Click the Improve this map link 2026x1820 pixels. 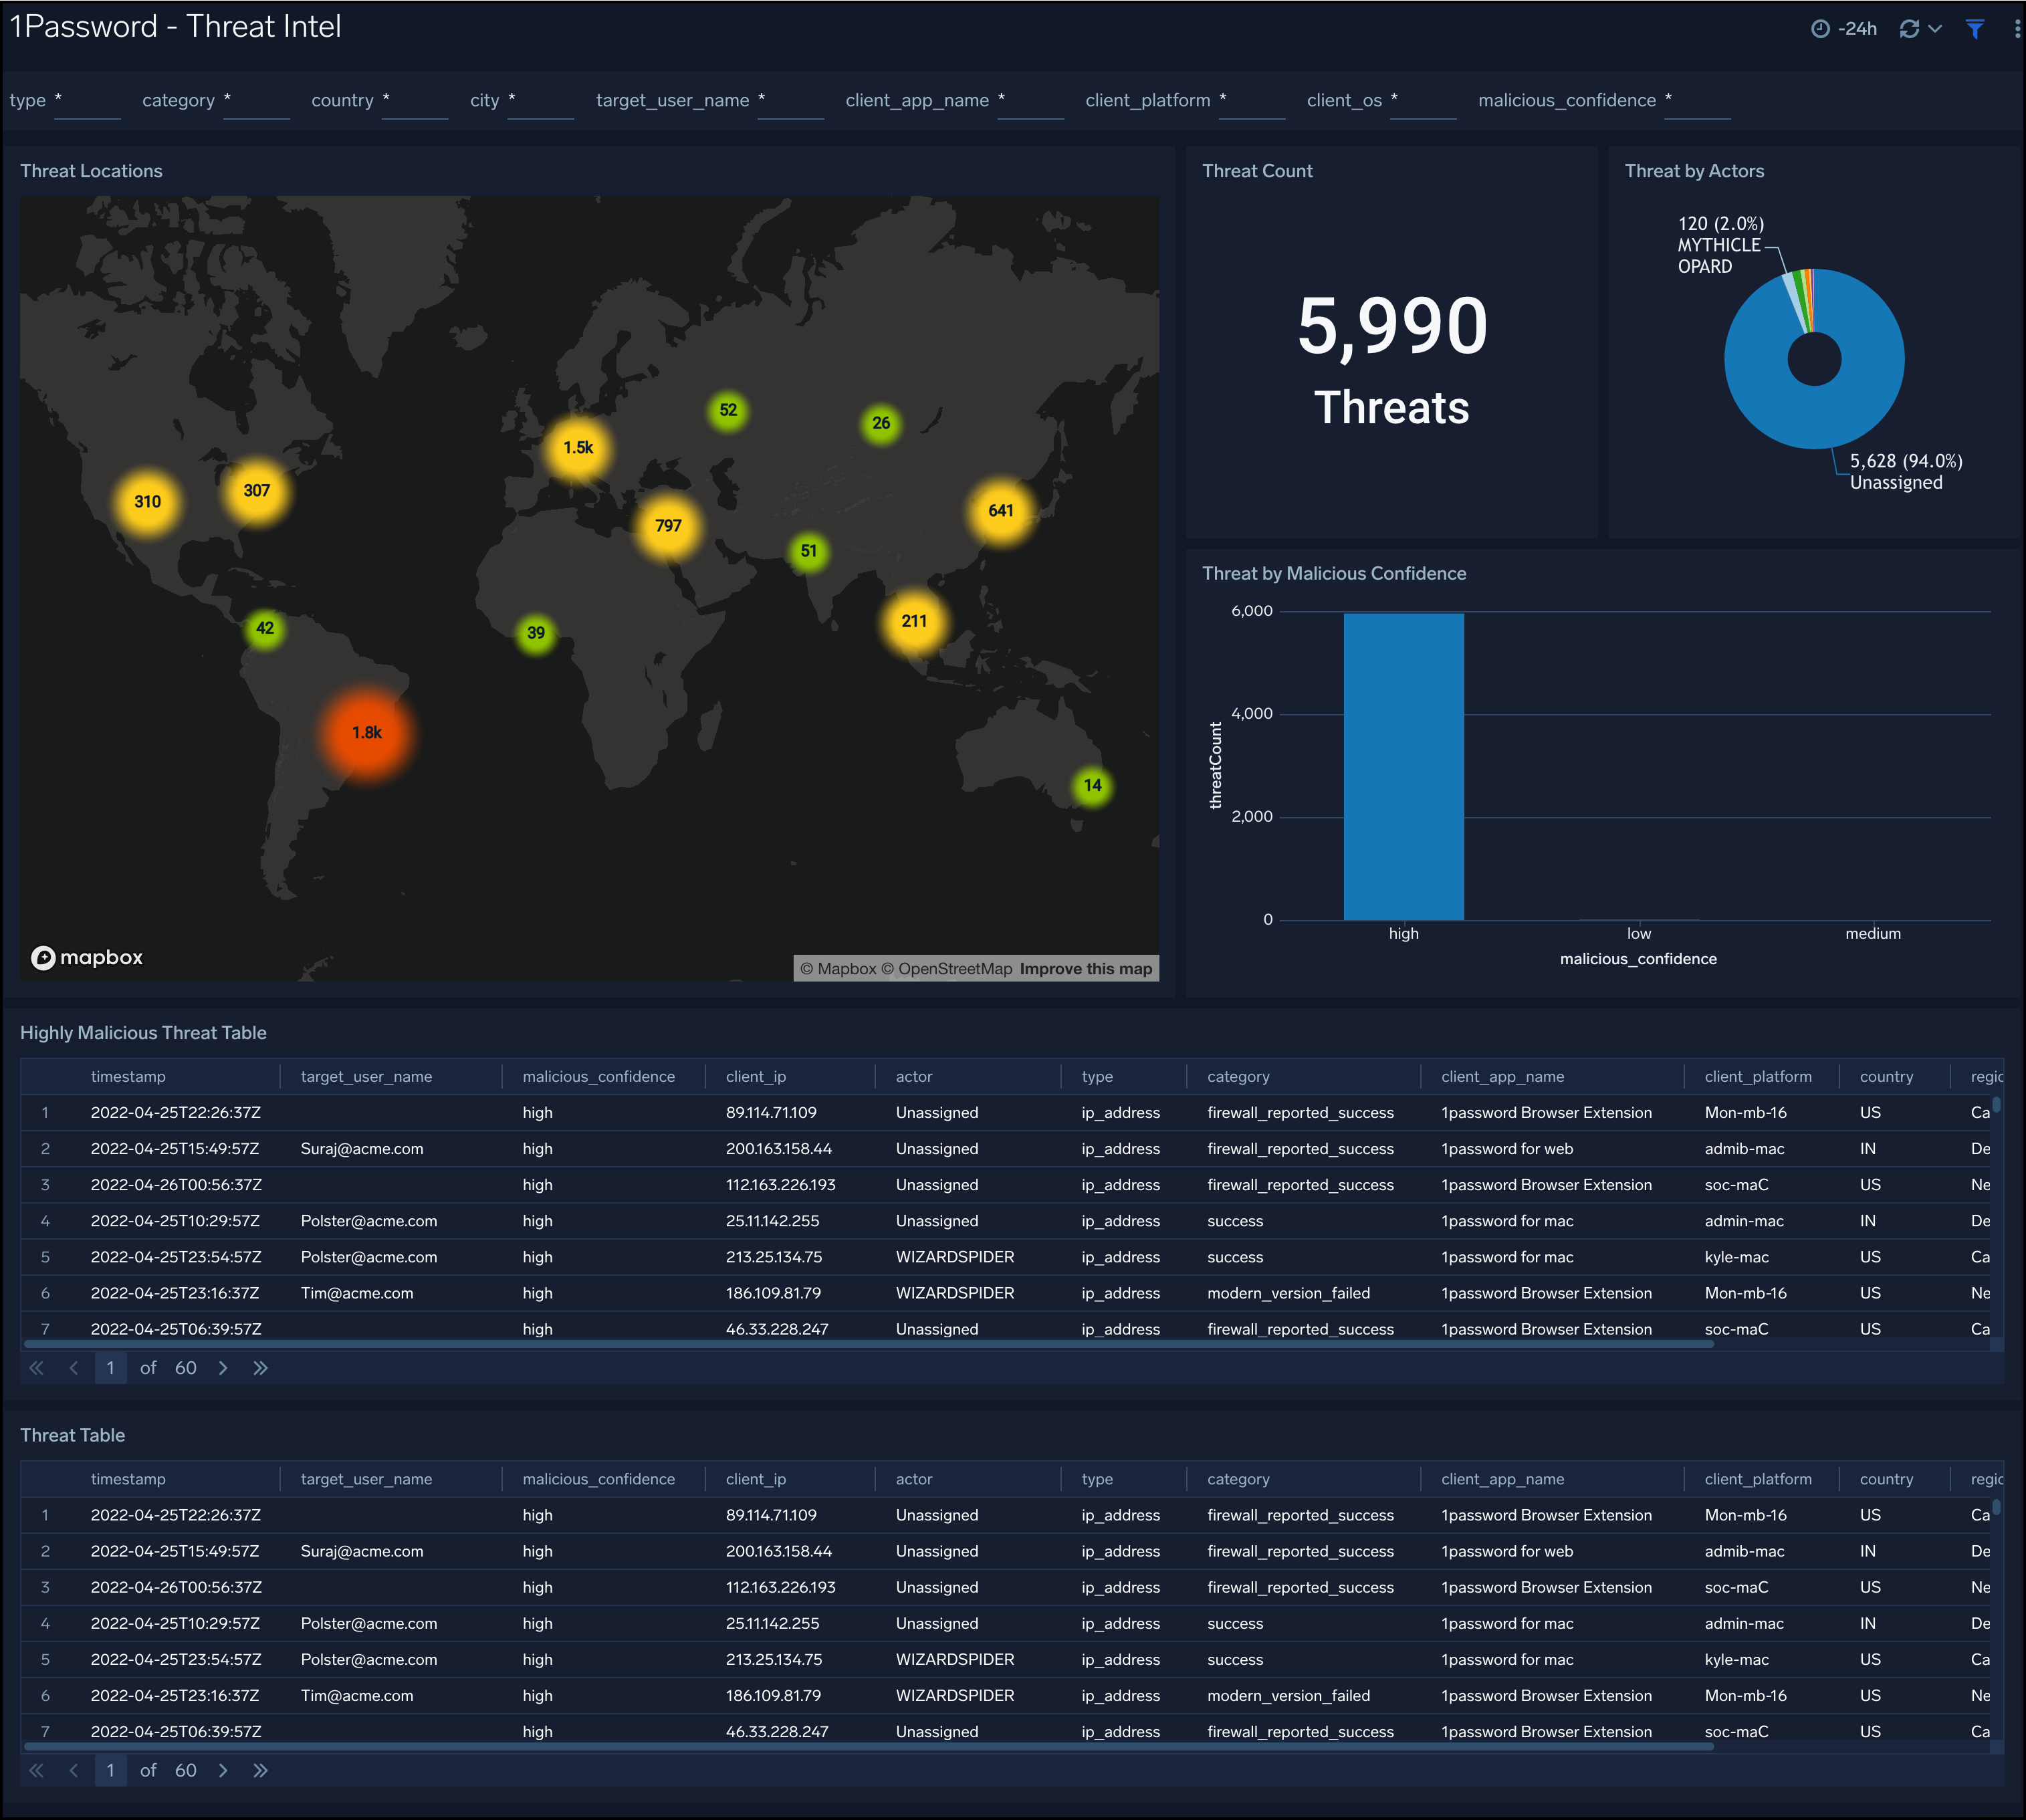1085,969
